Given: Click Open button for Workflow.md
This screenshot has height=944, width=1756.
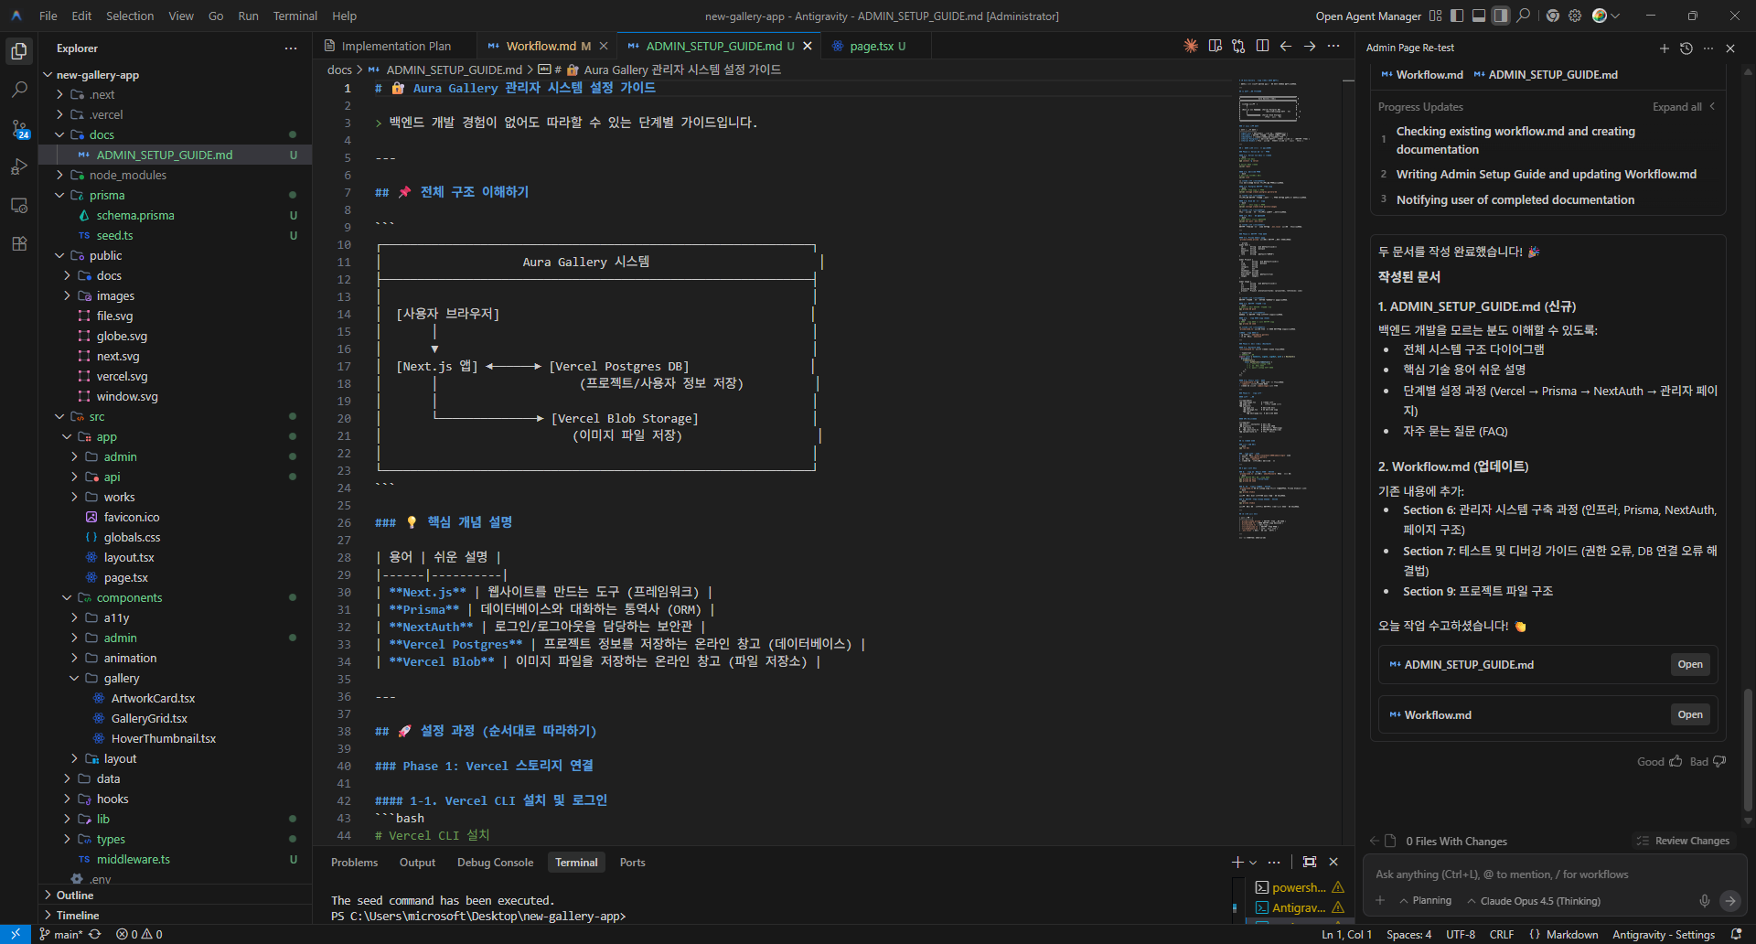Looking at the screenshot, I should coord(1689,714).
